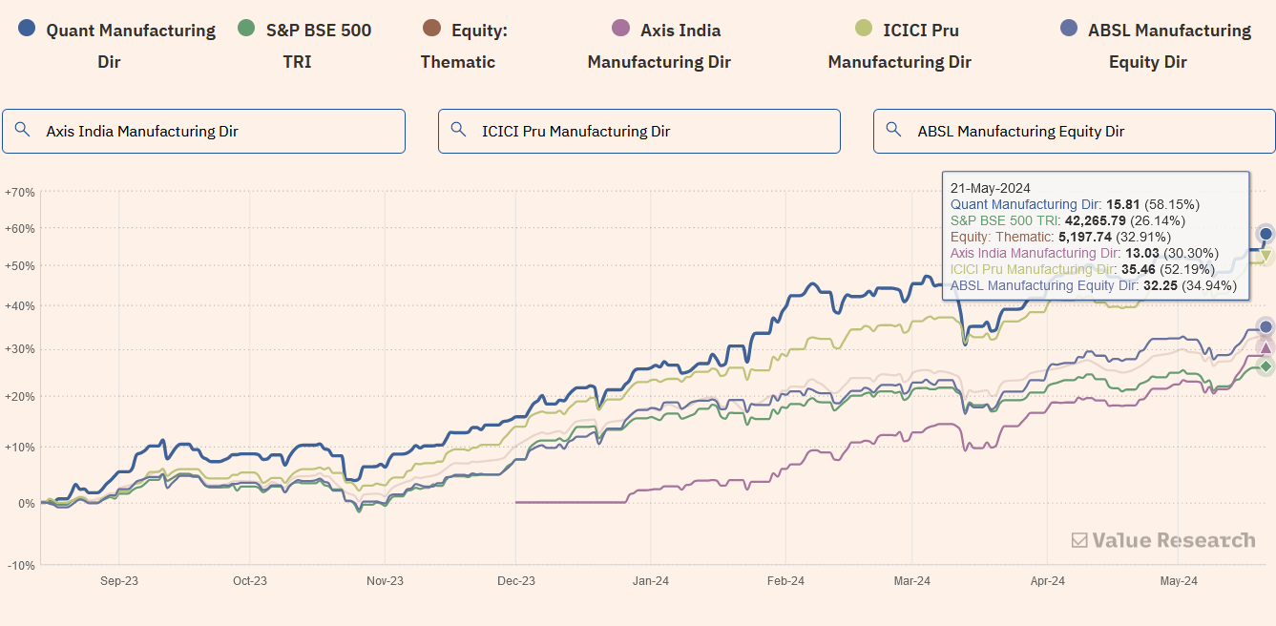Click the Value Research checkmark logo icon
1276x626 pixels.
click(x=1079, y=541)
